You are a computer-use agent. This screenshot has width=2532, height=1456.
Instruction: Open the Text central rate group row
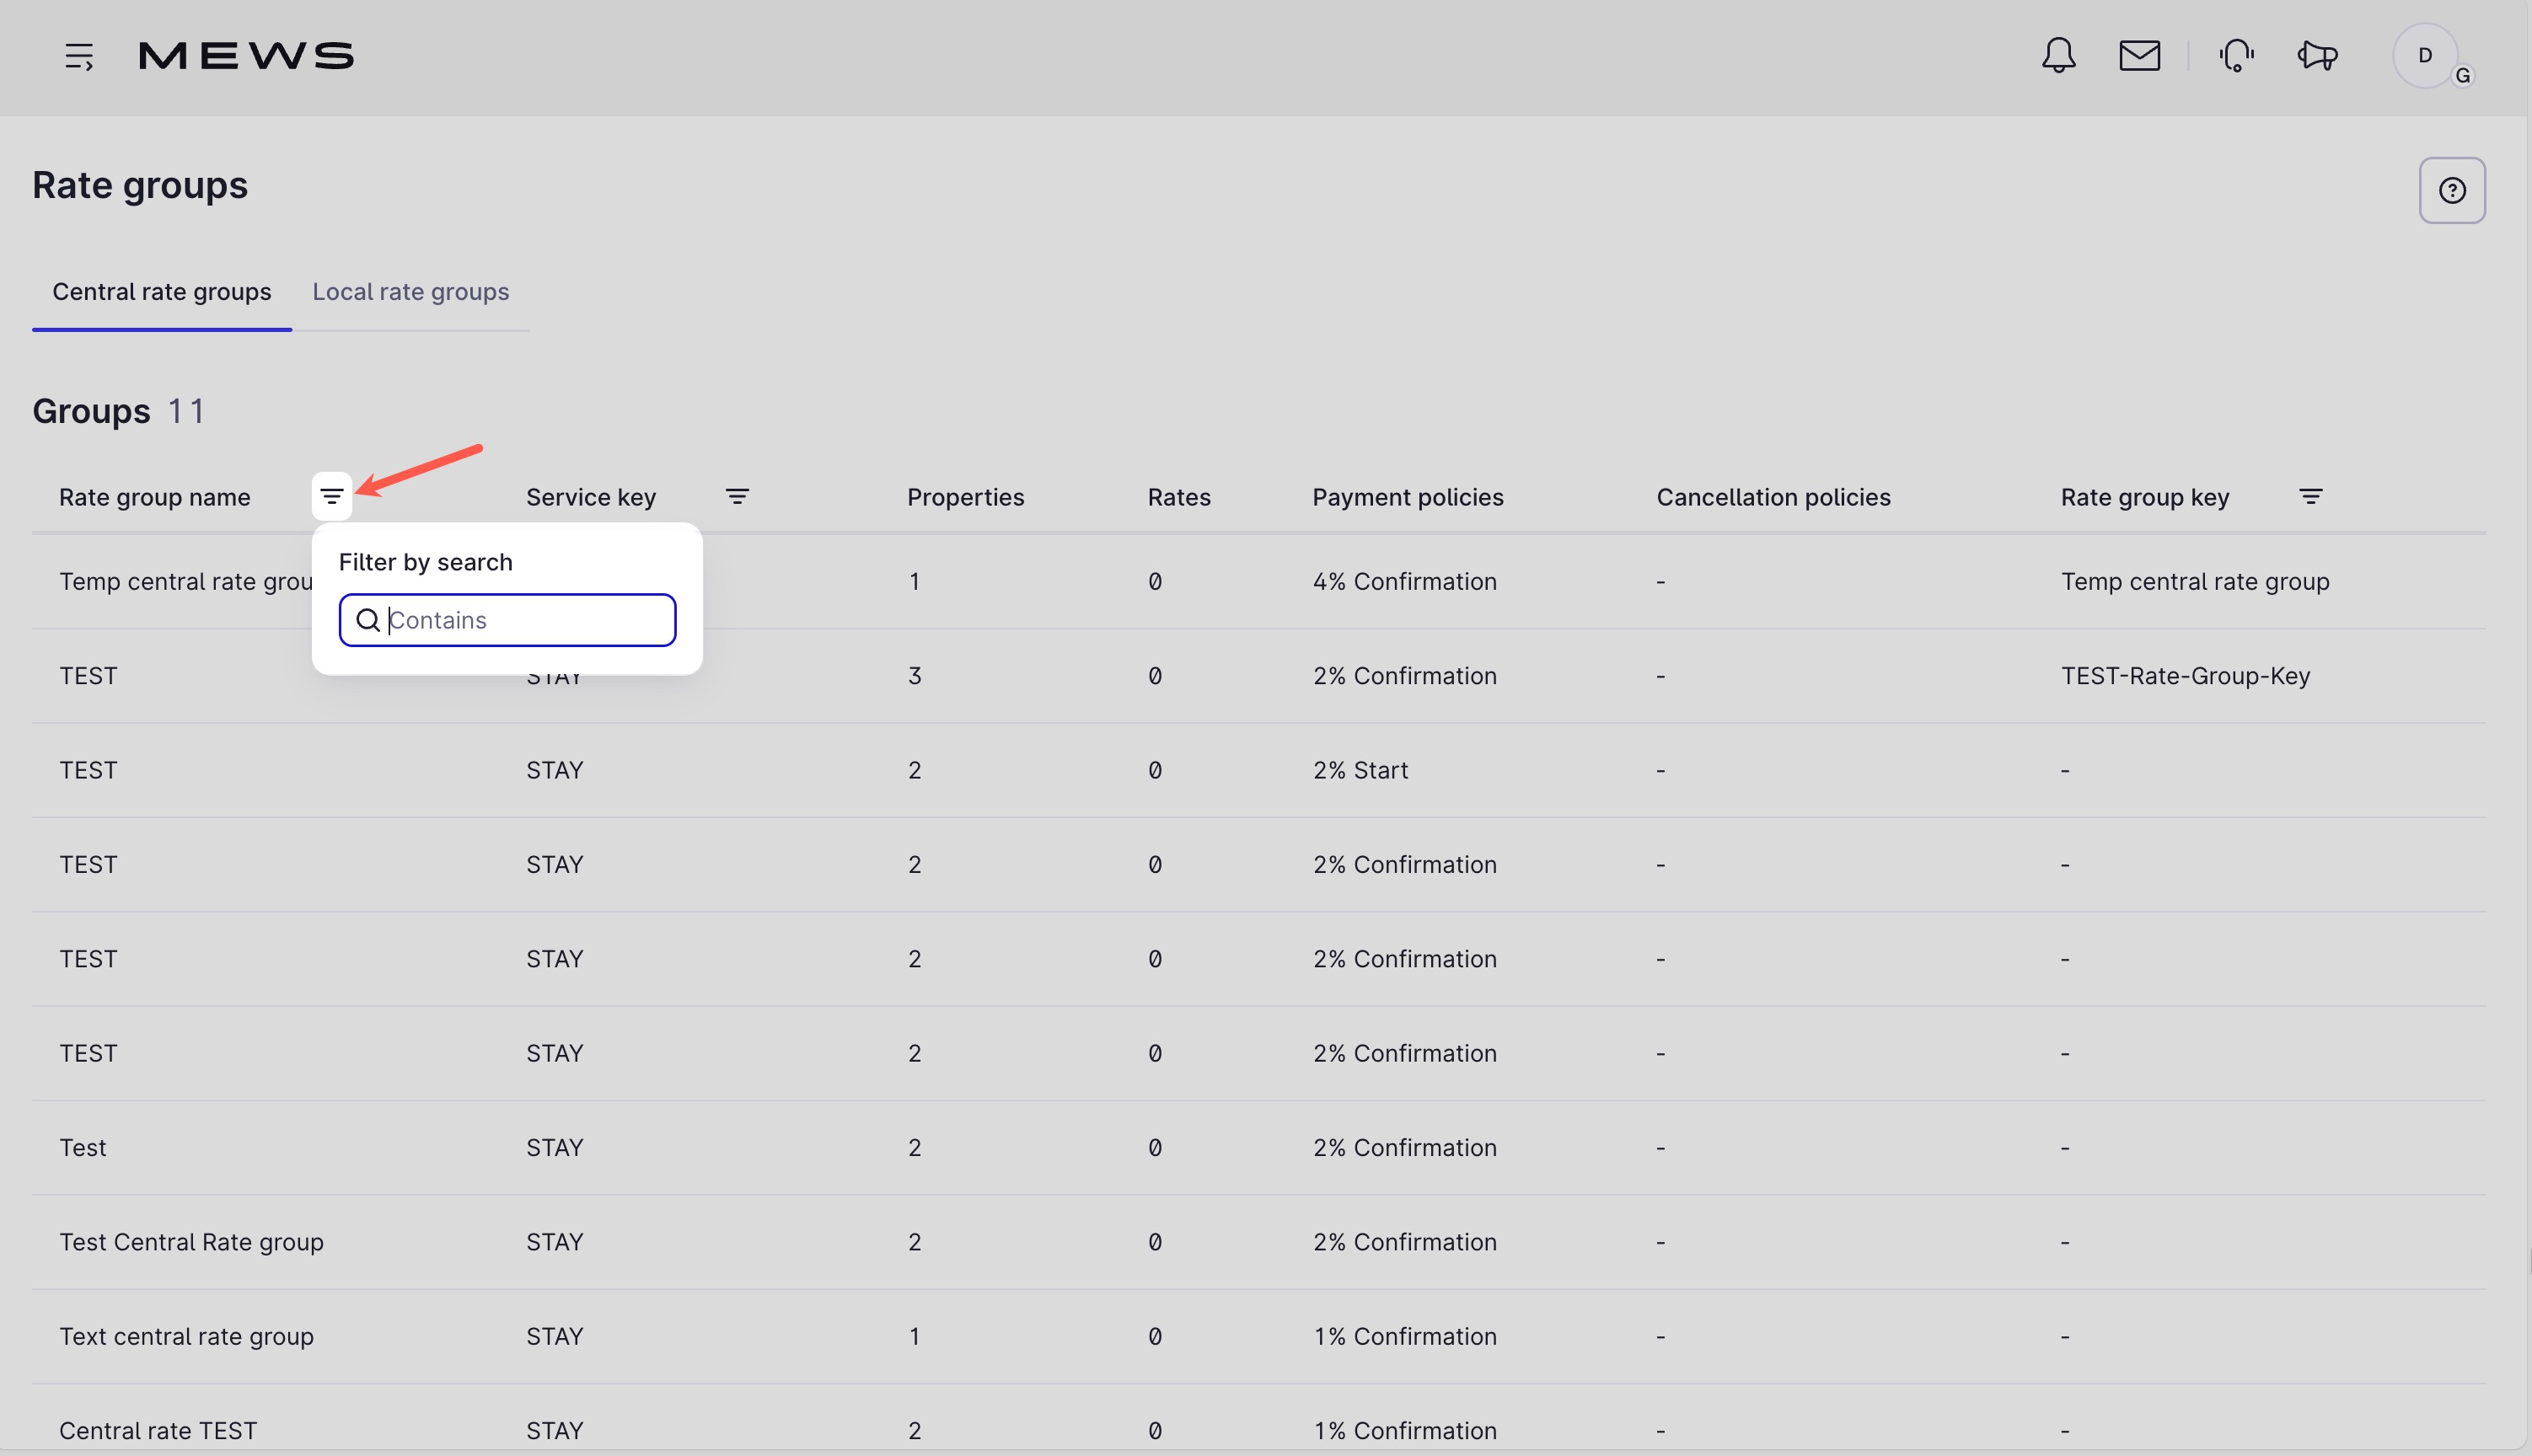[1259, 1336]
